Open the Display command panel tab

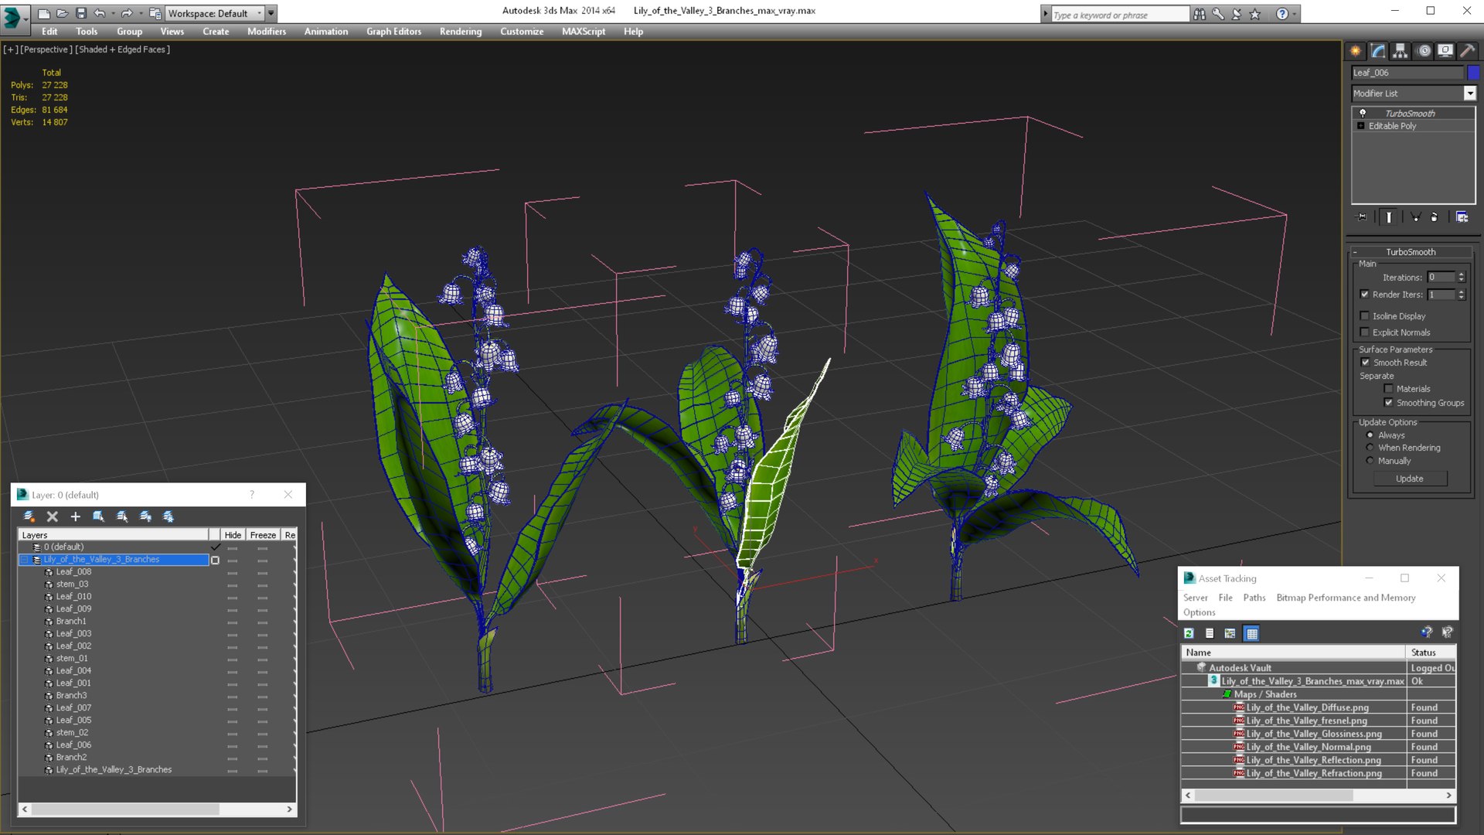(x=1445, y=51)
